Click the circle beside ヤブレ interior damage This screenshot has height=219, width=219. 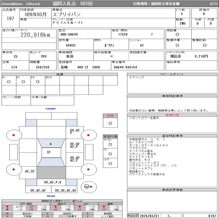point(110,144)
